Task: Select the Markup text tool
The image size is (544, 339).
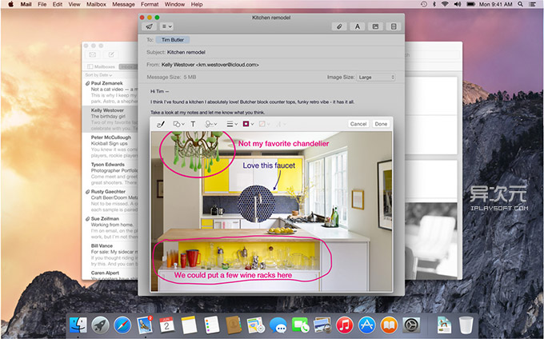Action: coord(193,124)
